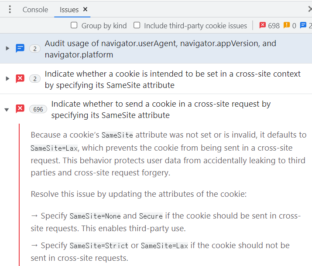Image resolution: width=312 pixels, height=266 pixels.
Task: Collapse the cross-site request cookie issue
Action: (7, 110)
